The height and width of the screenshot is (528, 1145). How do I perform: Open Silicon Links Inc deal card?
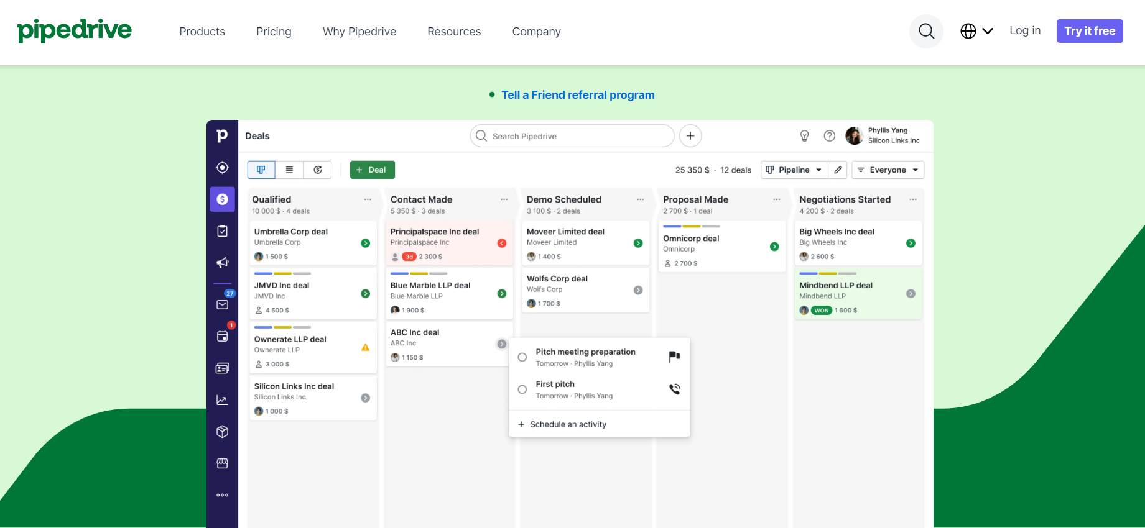click(313, 398)
